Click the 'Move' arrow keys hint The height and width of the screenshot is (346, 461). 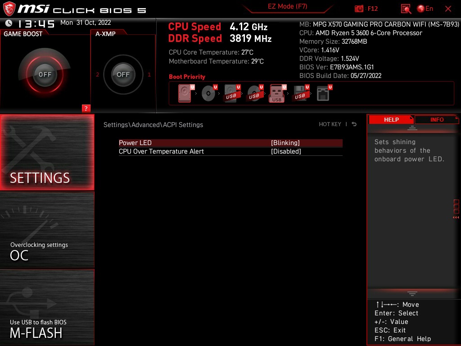[397, 305]
